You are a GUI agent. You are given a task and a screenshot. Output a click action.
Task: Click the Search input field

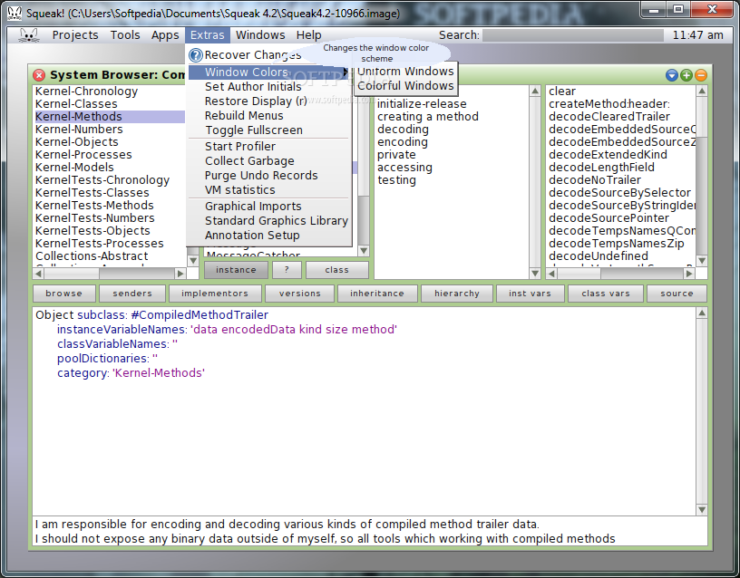pos(573,35)
